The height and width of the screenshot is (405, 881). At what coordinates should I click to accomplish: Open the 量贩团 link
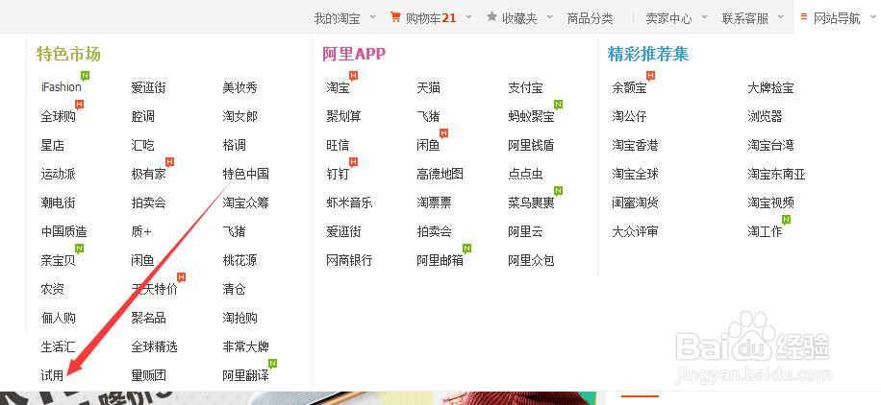click(x=149, y=376)
